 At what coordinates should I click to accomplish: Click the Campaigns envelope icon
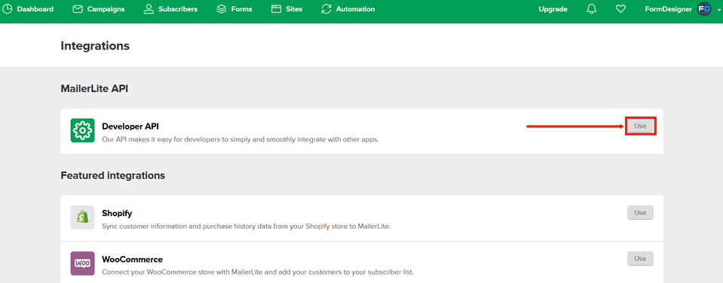coord(78,9)
